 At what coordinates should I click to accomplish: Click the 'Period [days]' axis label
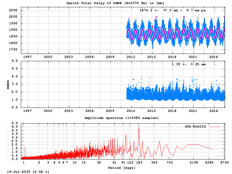coord(122,168)
